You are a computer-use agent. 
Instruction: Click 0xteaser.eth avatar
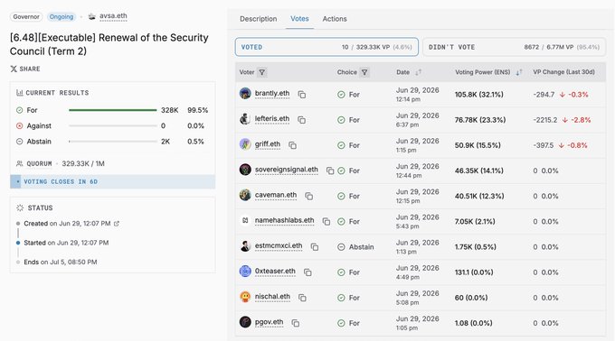point(245,272)
